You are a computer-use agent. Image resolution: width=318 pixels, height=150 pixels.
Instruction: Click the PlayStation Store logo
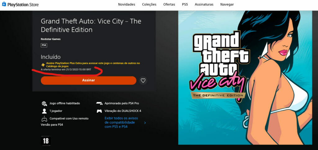pos(20,4)
